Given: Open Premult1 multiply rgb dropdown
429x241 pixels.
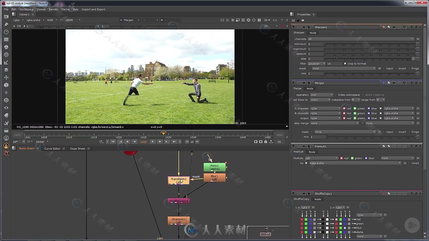Looking at the screenshot, I should tap(321, 158).
